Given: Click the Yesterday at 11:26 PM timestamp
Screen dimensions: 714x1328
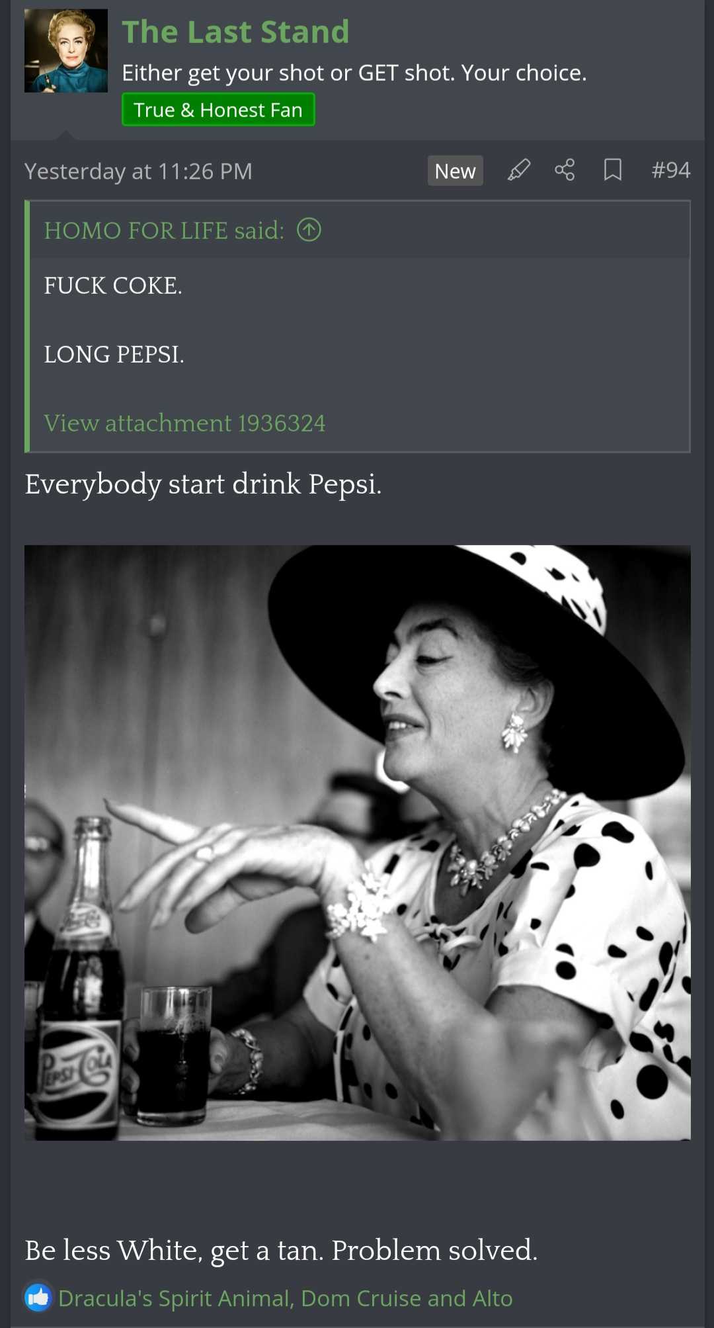Looking at the screenshot, I should pos(138,171).
